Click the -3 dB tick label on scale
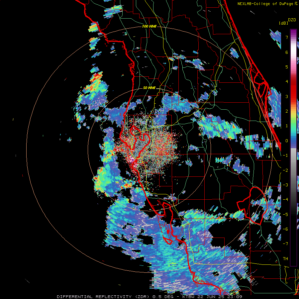The height and width of the screenshot is (299, 299). (x=285, y=185)
